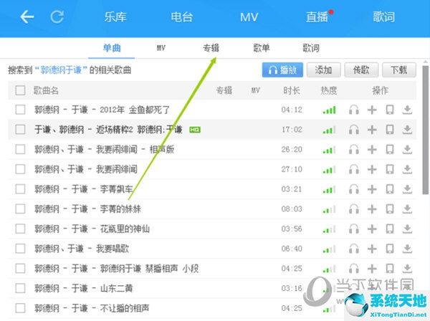Download 李菁的妹妹 with its download icon
430x321 pixels.
click(407, 209)
